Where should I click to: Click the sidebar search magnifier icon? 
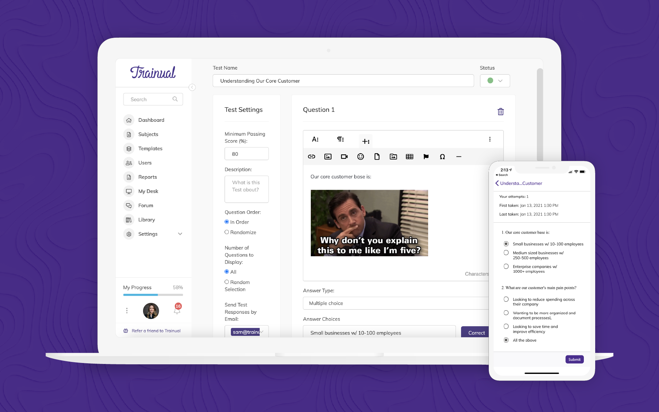pyautogui.click(x=175, y=99)
